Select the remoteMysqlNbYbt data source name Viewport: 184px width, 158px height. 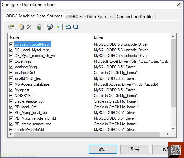click(29, 130)
